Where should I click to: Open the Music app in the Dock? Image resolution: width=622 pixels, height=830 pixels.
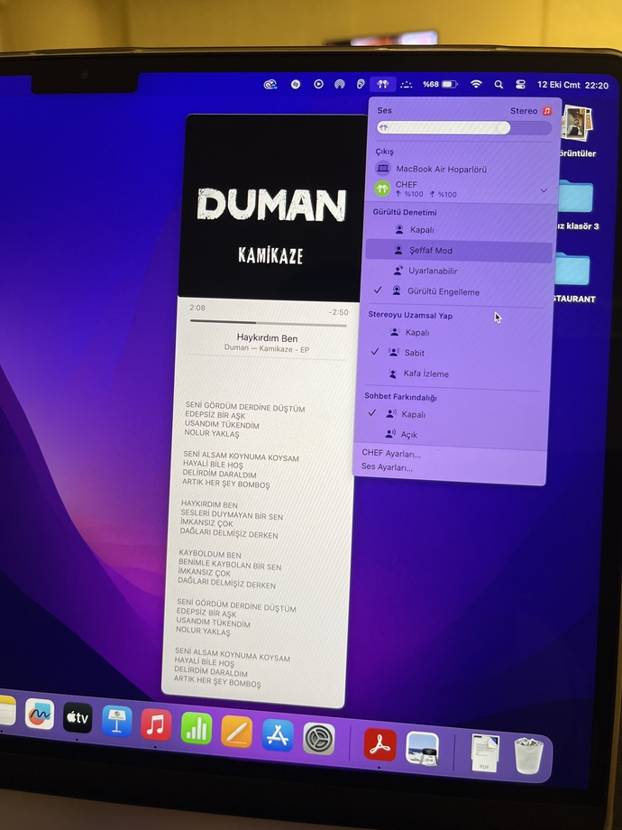pos(156,724)
